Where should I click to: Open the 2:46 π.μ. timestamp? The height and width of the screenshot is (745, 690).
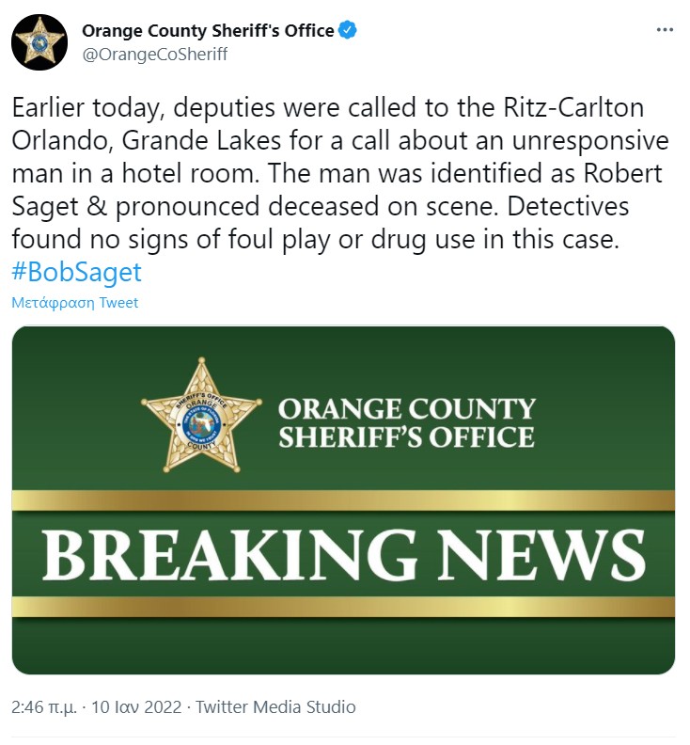click(x=44, y=707)
